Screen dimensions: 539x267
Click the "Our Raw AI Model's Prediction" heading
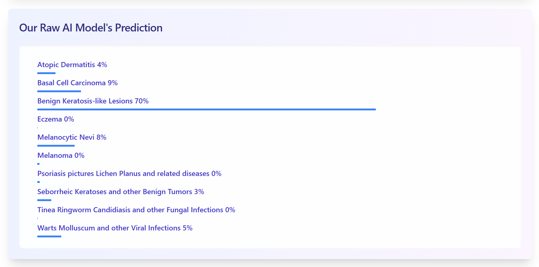(x=91, y=28)
